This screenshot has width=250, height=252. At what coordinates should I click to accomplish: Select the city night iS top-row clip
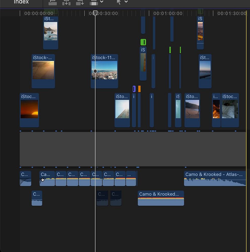[200, 33]
